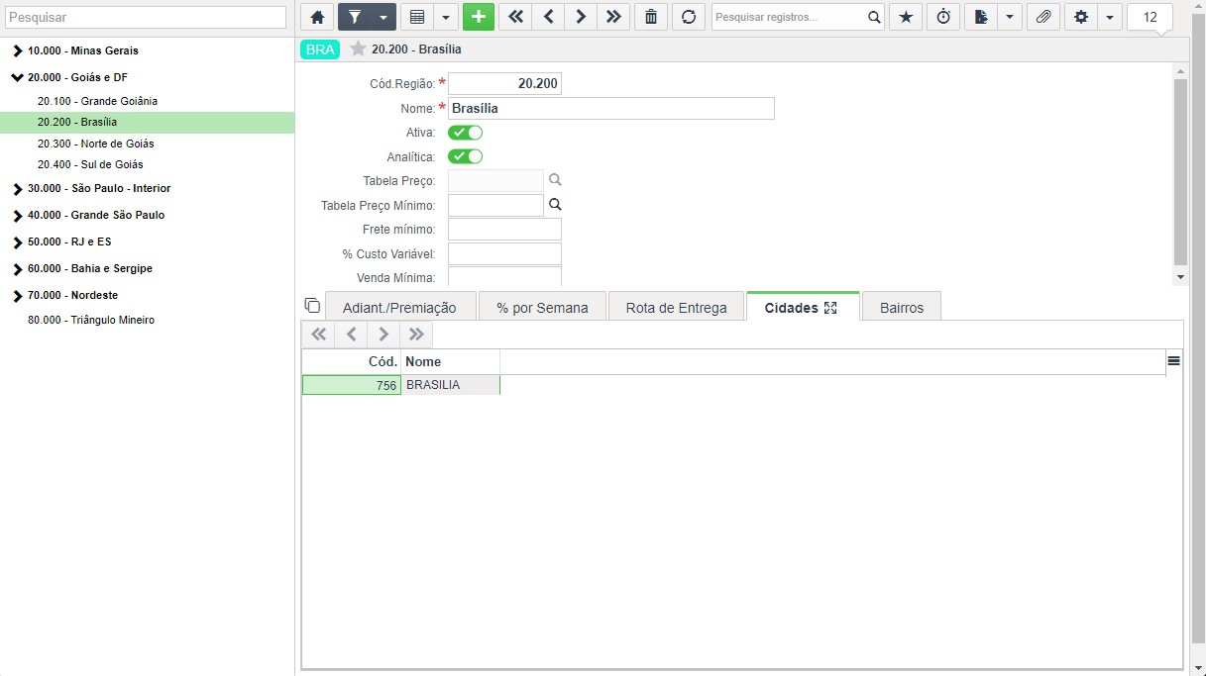The width and height of the screenshot is (1206, 676).
Task: Open the filter funnel button
Action: pyautogui.click(x=355, y=17)
